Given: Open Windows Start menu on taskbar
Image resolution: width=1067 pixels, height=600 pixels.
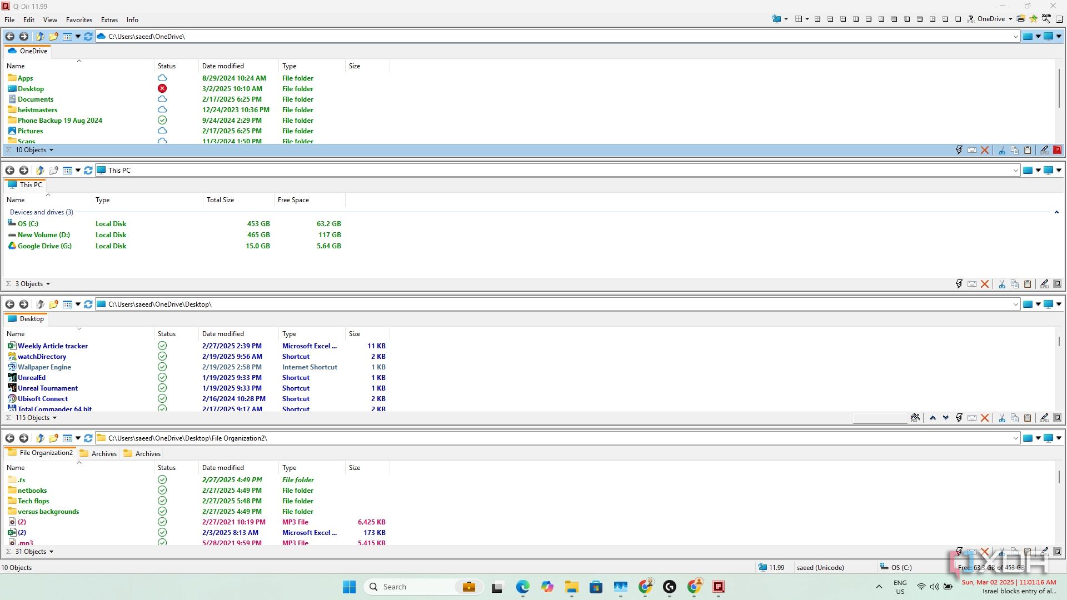Looking at the screenshot, I should coord(349,587).
